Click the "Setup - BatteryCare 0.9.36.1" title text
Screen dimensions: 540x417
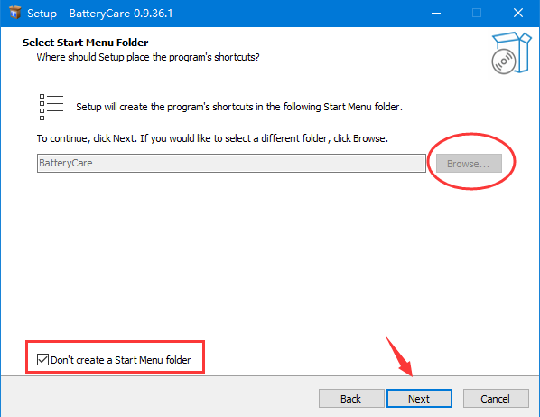pos(100,14)
